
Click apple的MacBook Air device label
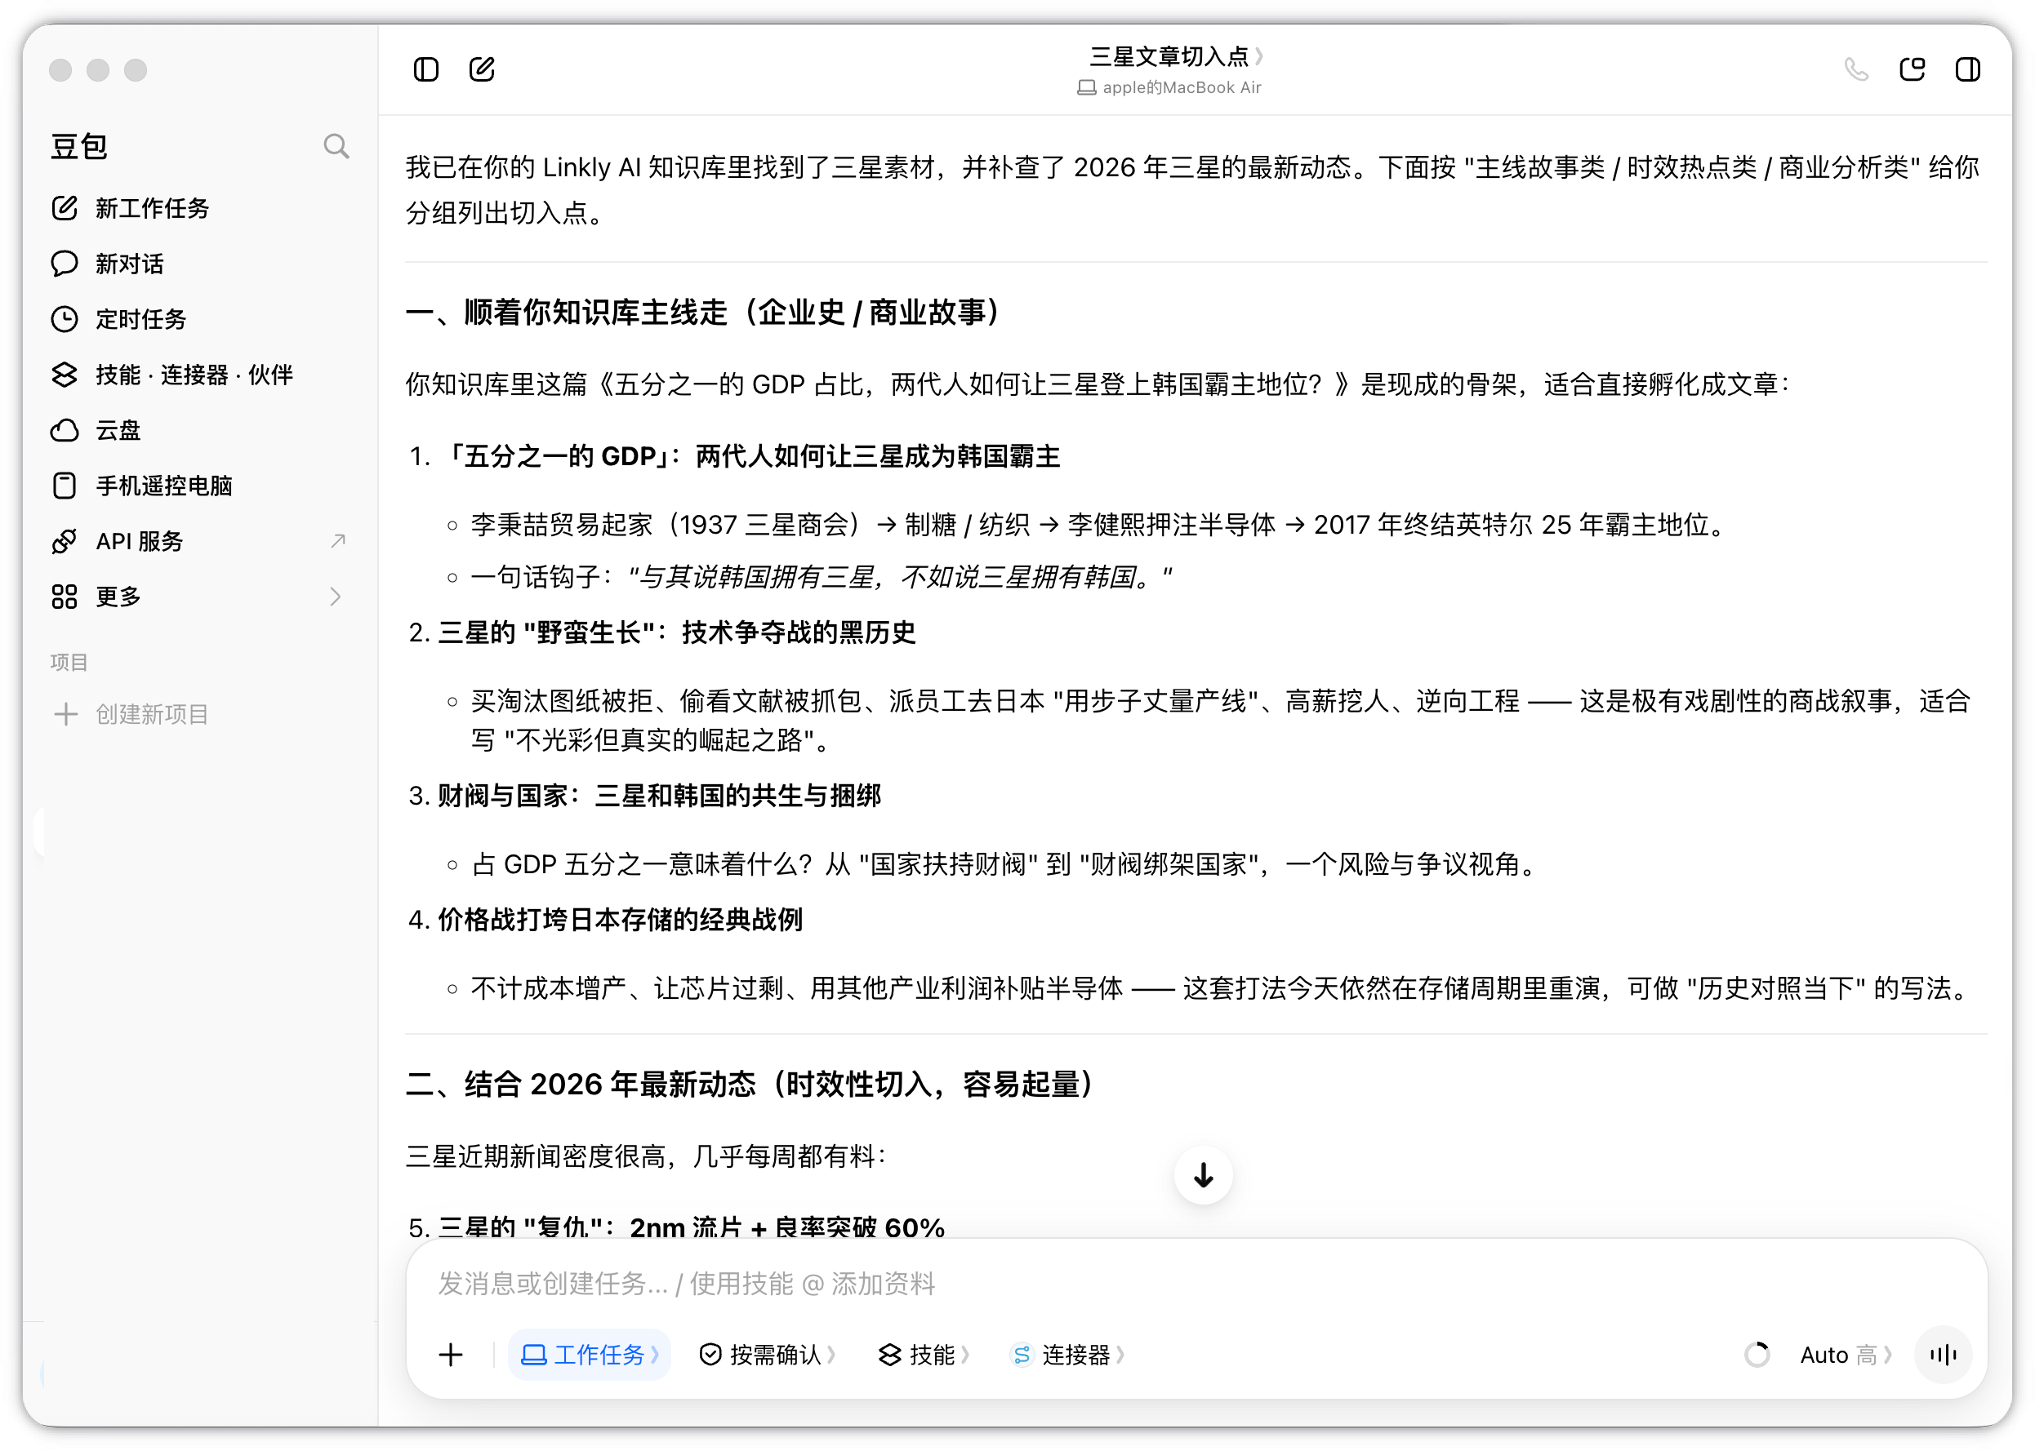tap(1181, 87)
